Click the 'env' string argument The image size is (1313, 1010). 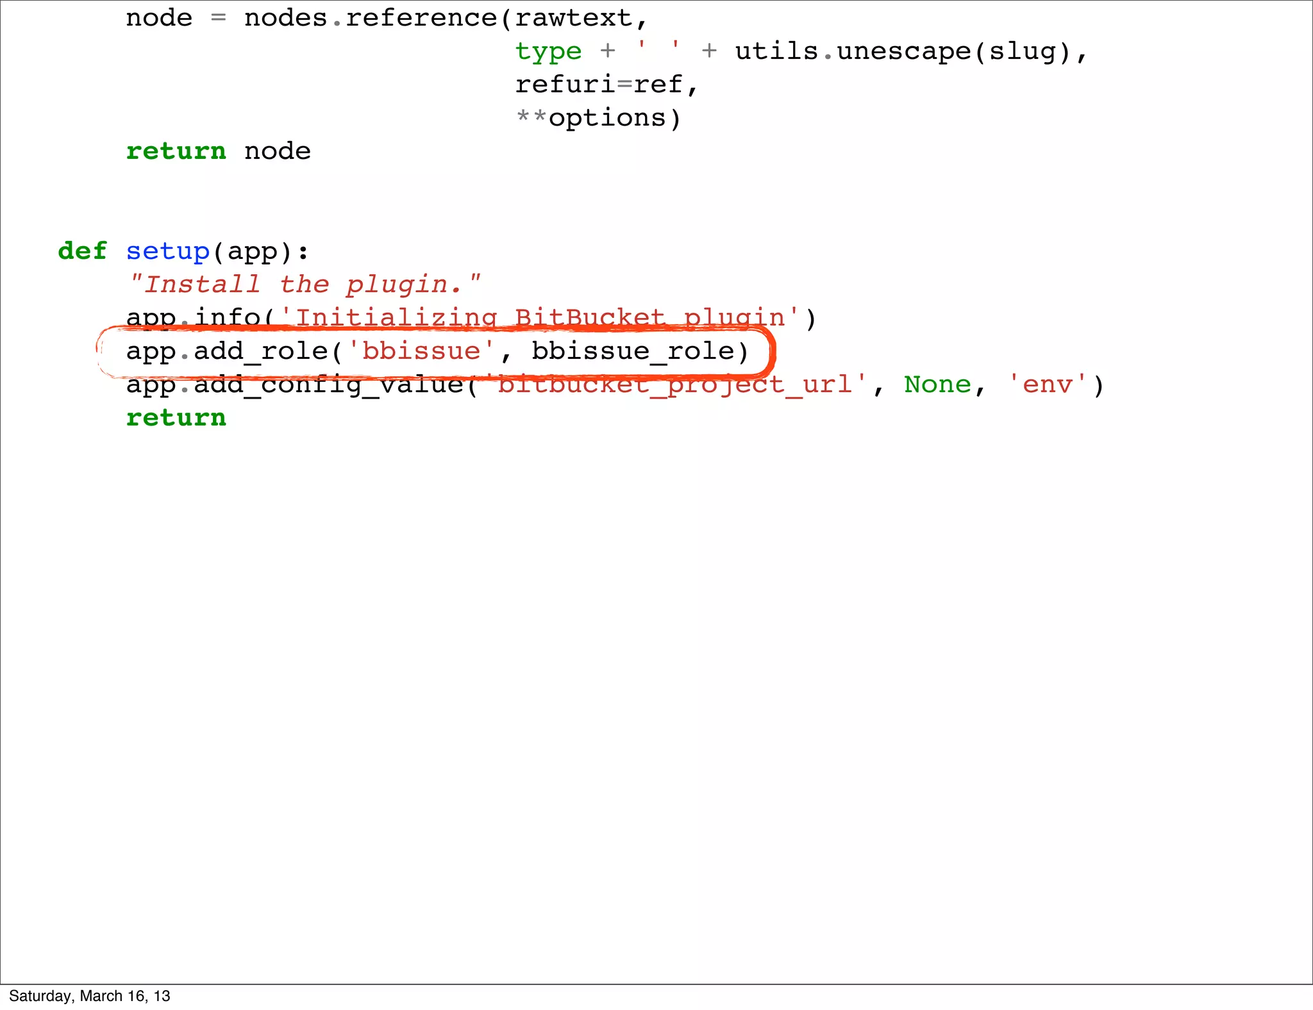click(x=1048, y=385)
